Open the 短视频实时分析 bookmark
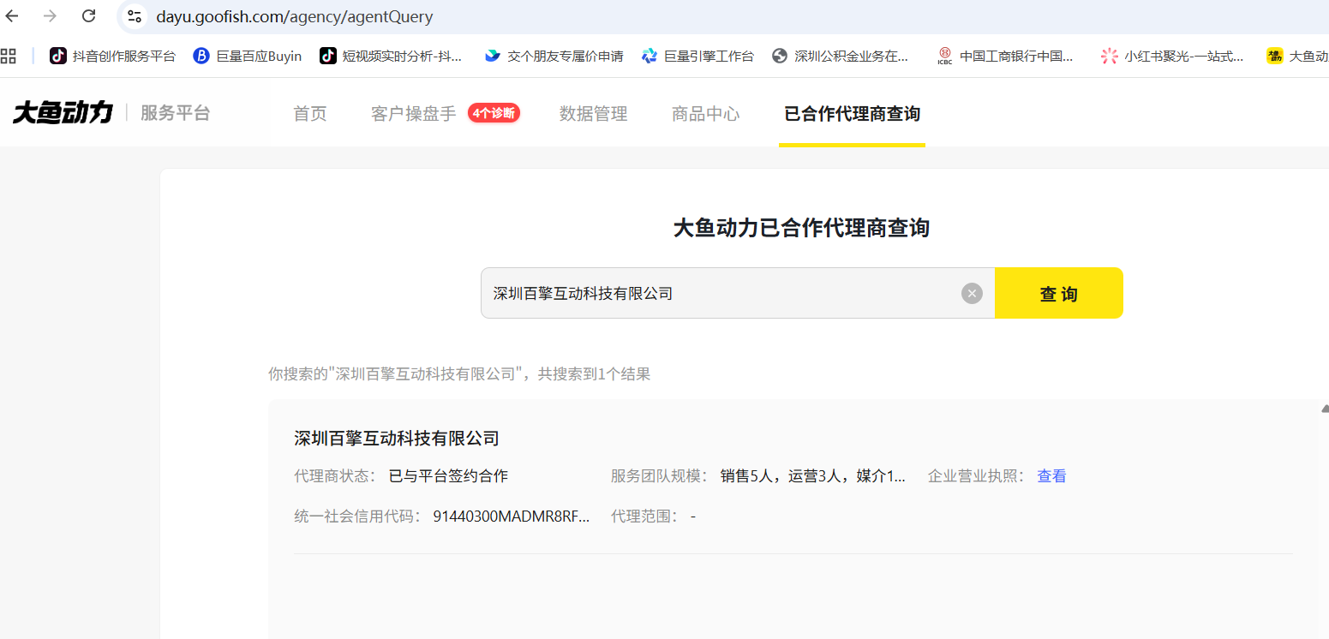This screenshot has width=1329, height=639. point(391,57)
